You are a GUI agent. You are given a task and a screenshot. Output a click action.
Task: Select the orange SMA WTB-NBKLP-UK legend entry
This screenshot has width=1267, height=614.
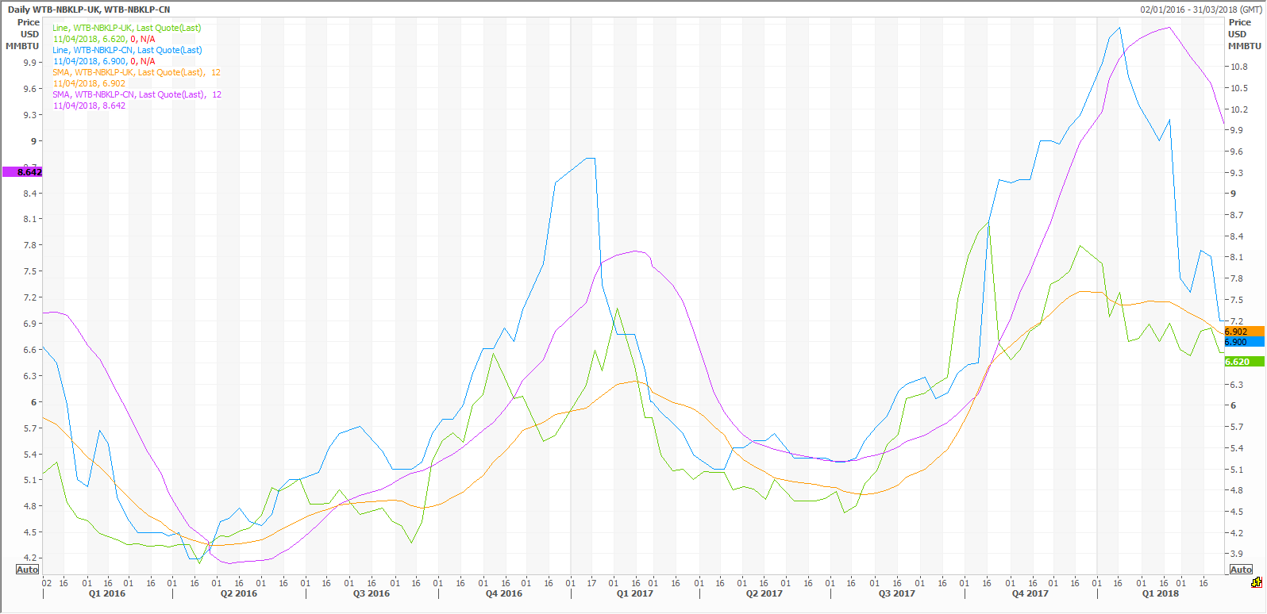137,72
